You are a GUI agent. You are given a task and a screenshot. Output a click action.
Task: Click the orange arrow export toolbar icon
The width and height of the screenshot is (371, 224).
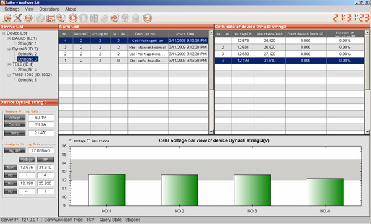tap(114, 18)
